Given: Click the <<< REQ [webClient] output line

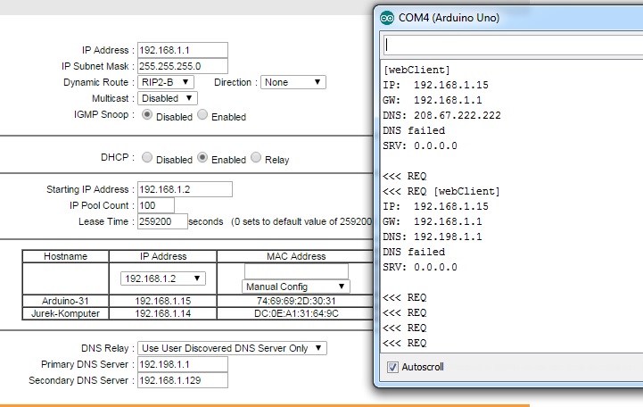Looking at the screenshot, I should coord(441,191).
